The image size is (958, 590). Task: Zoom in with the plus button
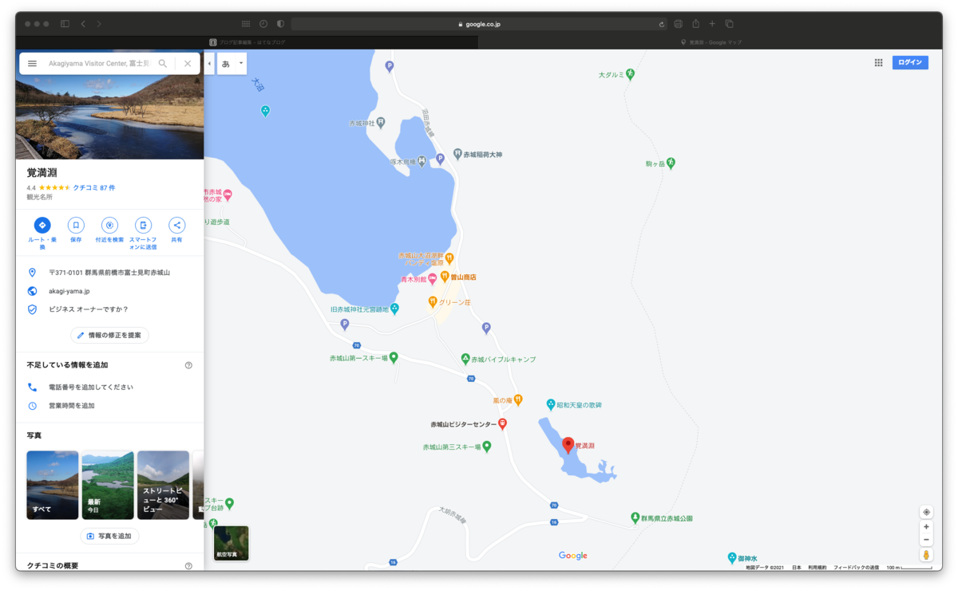pyautogui.click(x=926, y=527)
